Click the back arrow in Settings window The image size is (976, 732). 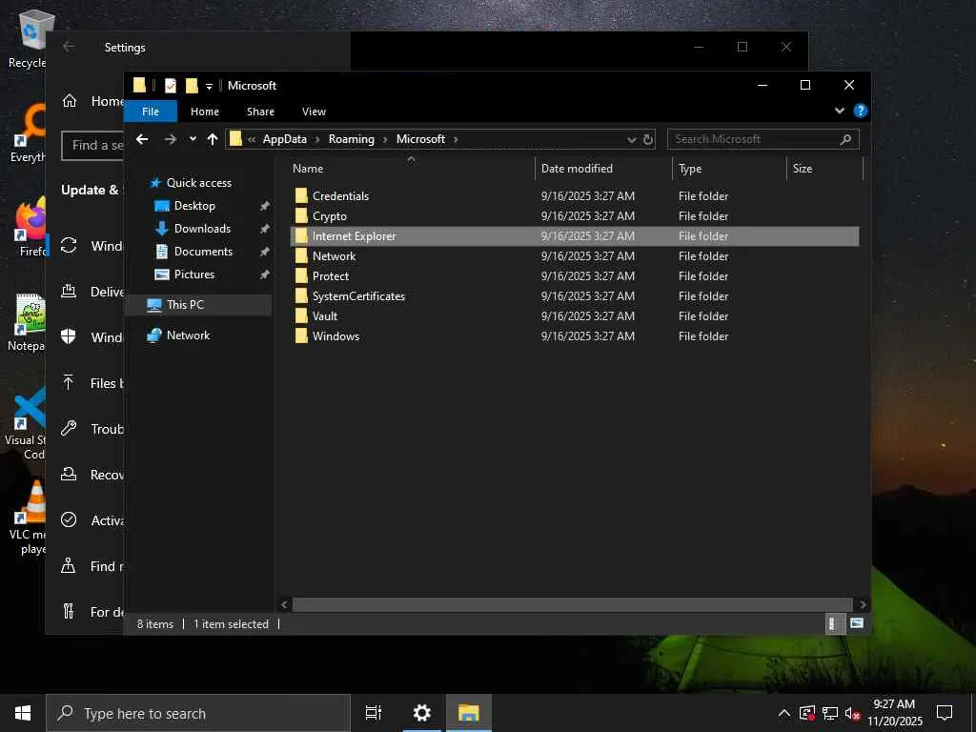coord(69,47)
